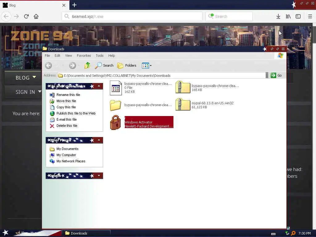Open the browser hamburger menu
Screen dimensions: 316x237
[x=310, y=16]
